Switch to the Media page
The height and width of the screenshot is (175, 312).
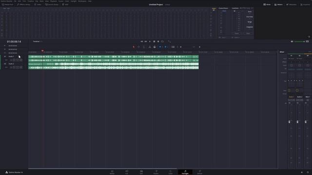coord(112,172)
